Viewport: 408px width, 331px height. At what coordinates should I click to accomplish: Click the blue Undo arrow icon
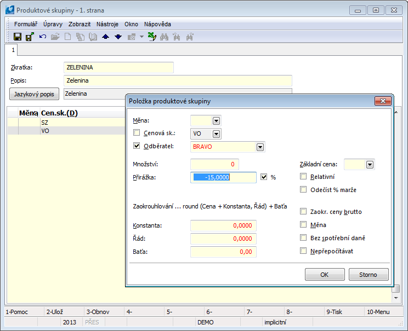(42, 37)
